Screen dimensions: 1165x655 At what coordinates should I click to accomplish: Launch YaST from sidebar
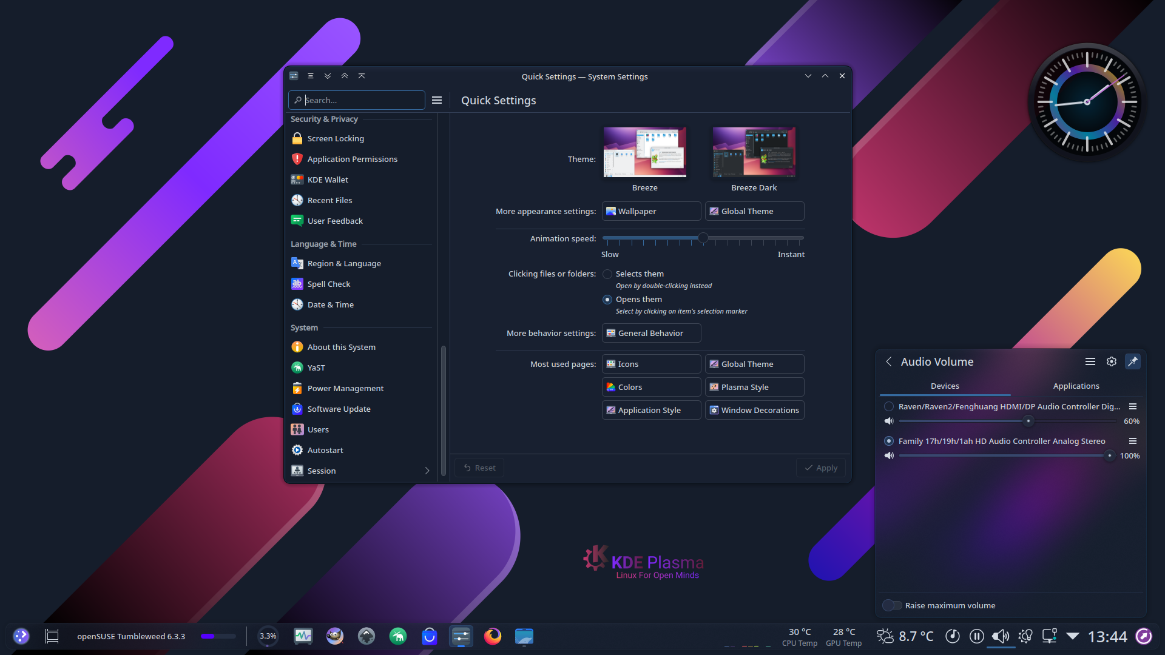pos(360,368)
